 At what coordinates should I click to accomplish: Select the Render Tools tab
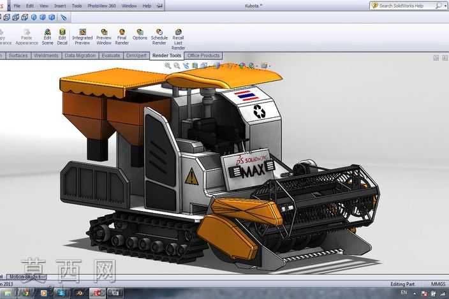tap(166, 55)
